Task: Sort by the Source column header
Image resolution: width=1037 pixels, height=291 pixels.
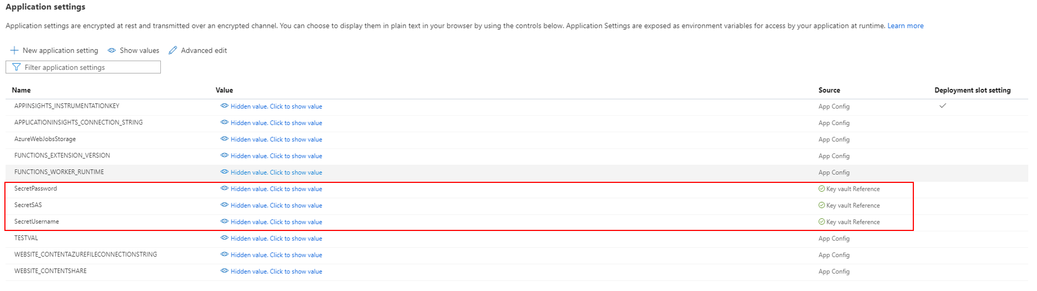Action: coord(829,90)
